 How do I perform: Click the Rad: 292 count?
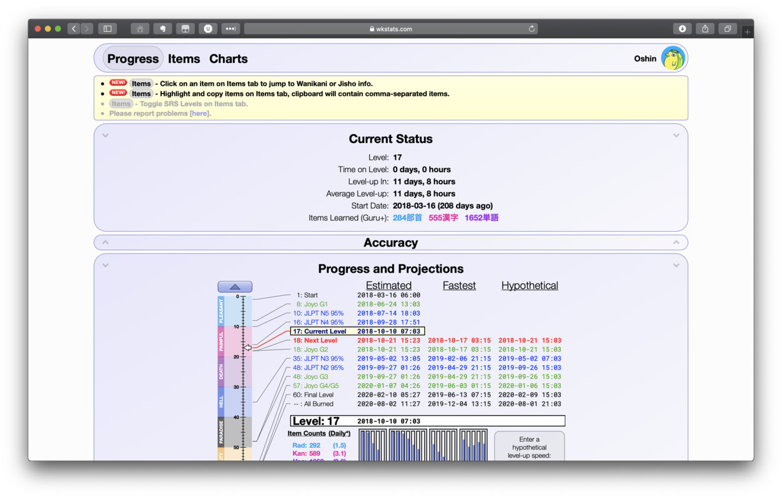click(307, 446)
